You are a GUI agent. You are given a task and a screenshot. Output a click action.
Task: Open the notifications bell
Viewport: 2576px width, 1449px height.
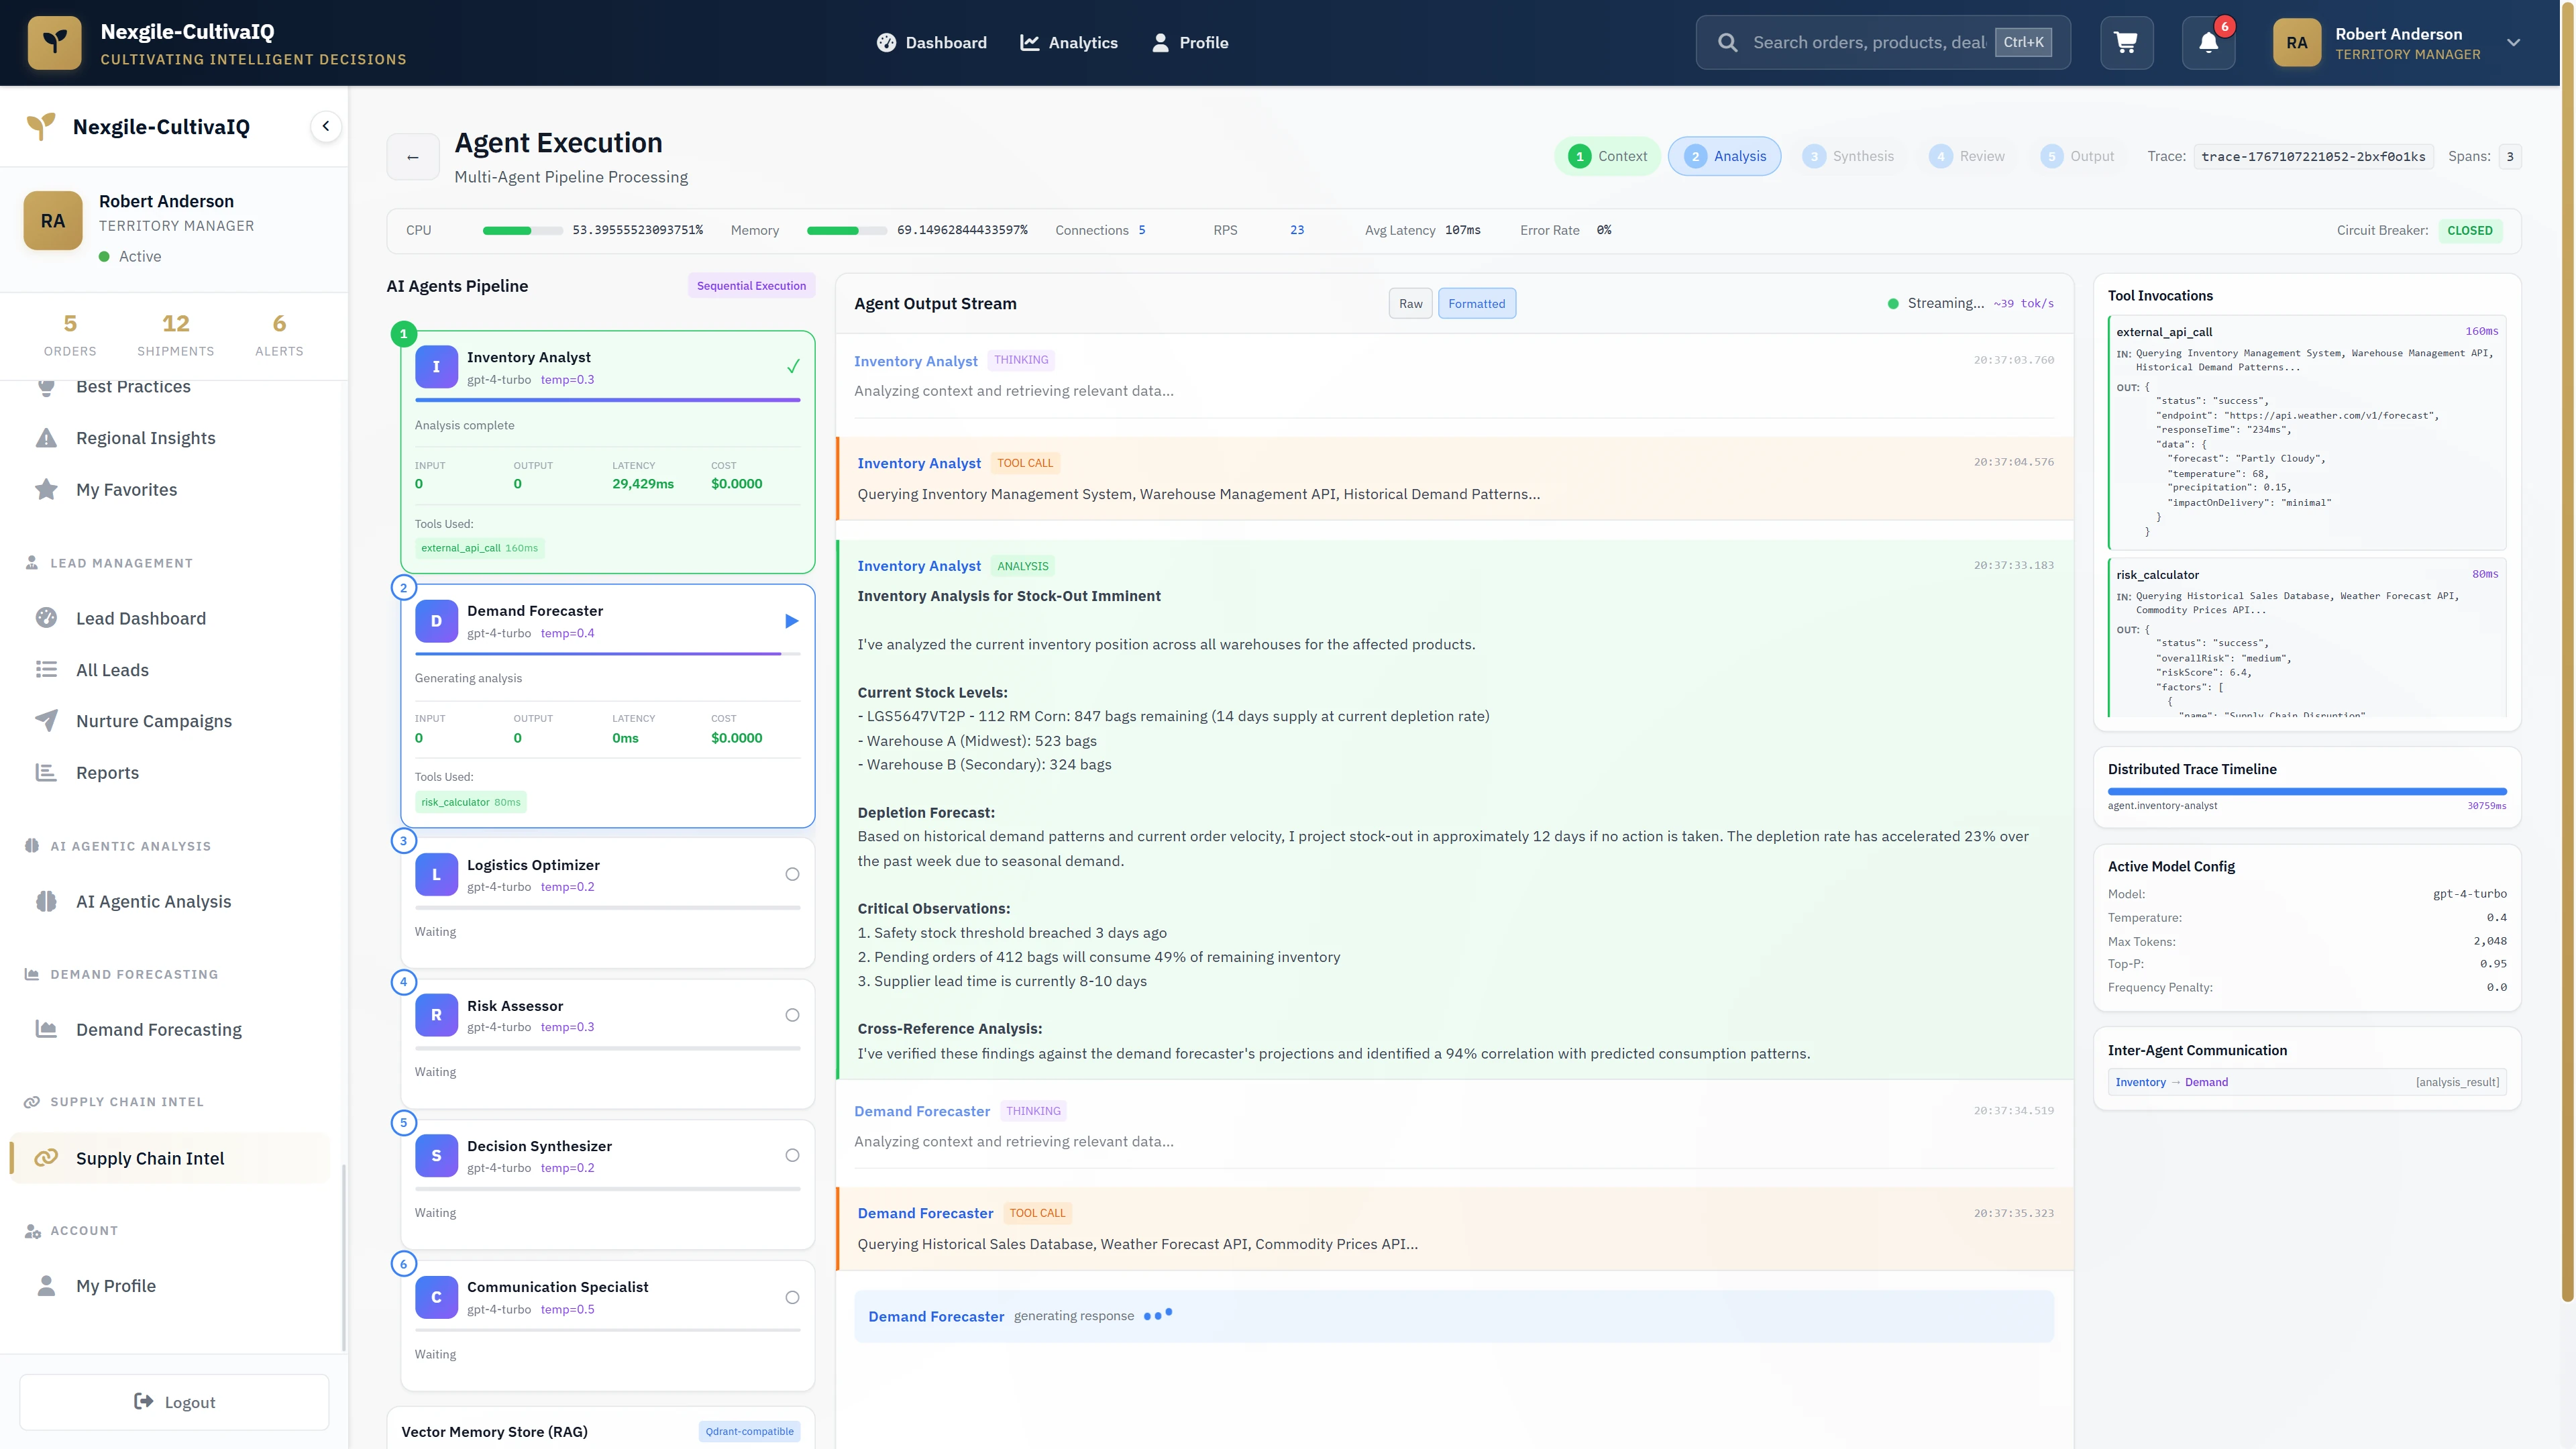coord(2208,42)
